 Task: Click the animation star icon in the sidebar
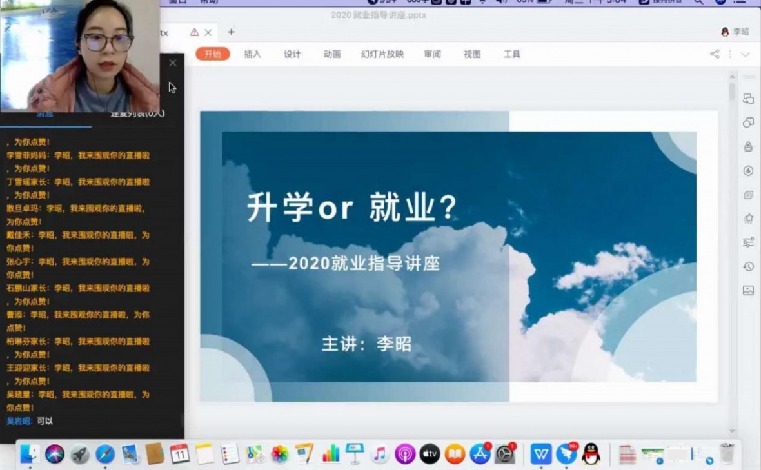(748, 219)
